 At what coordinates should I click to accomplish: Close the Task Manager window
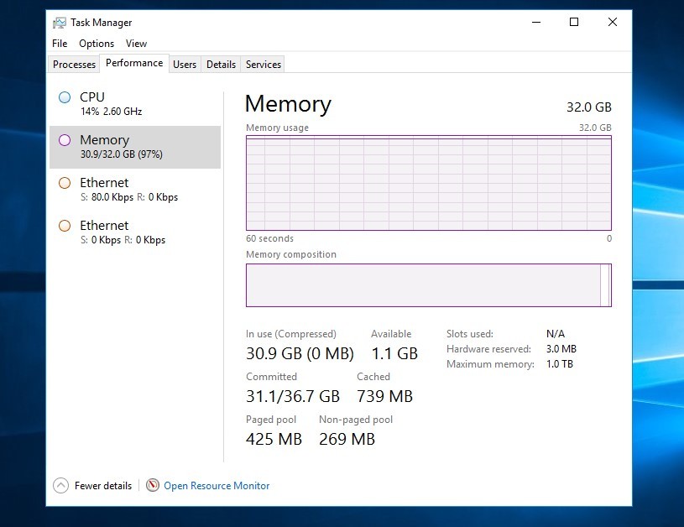coord(613,22)
